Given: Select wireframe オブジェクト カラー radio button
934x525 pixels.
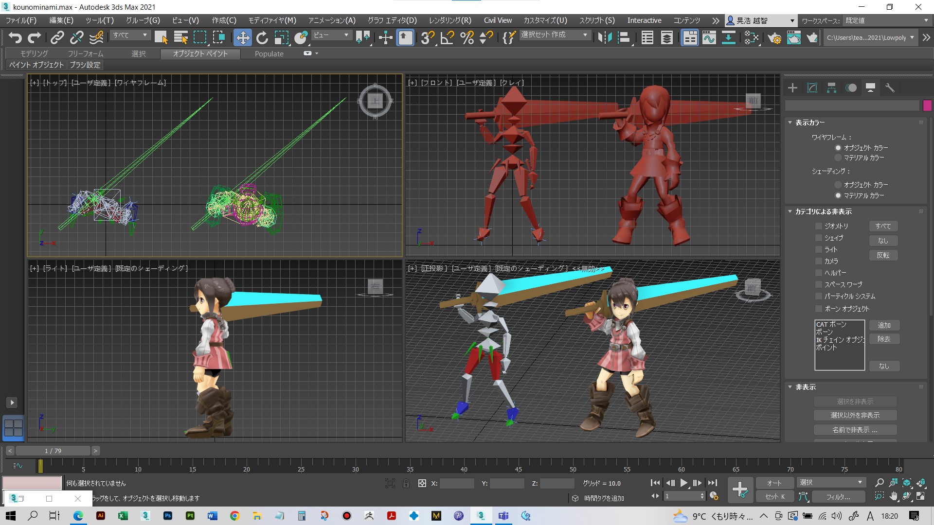Looking at the screenshot, I should [x=838, y=148].
